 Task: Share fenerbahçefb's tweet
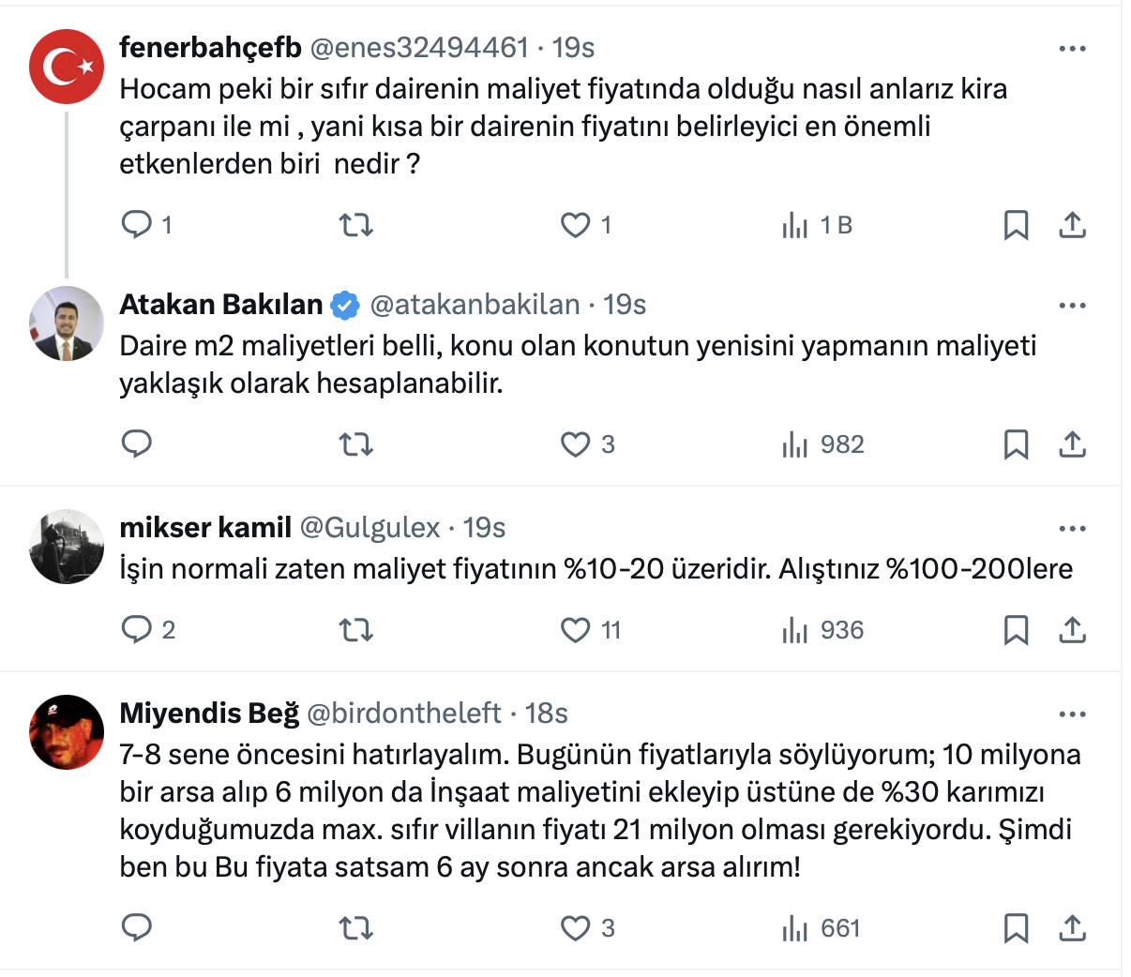coord(1072,225)
